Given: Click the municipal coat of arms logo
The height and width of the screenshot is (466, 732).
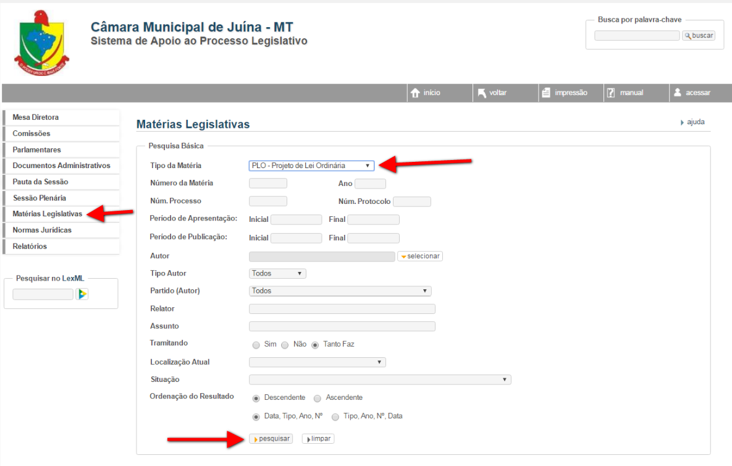Looking at the screenshot, I should [42, 43].
